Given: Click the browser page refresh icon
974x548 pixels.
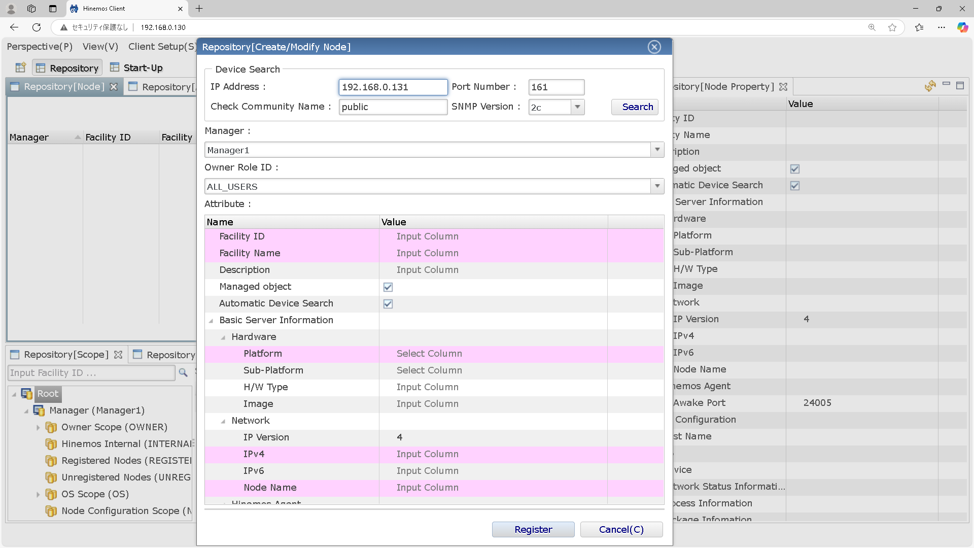Looking at the screenshot, I should pos(37,27).
